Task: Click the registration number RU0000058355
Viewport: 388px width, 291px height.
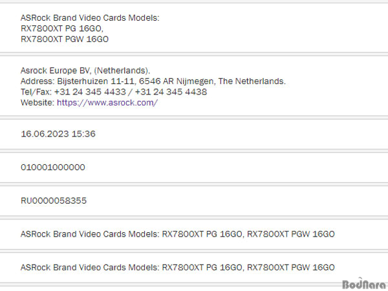Action: pos(54,200)
